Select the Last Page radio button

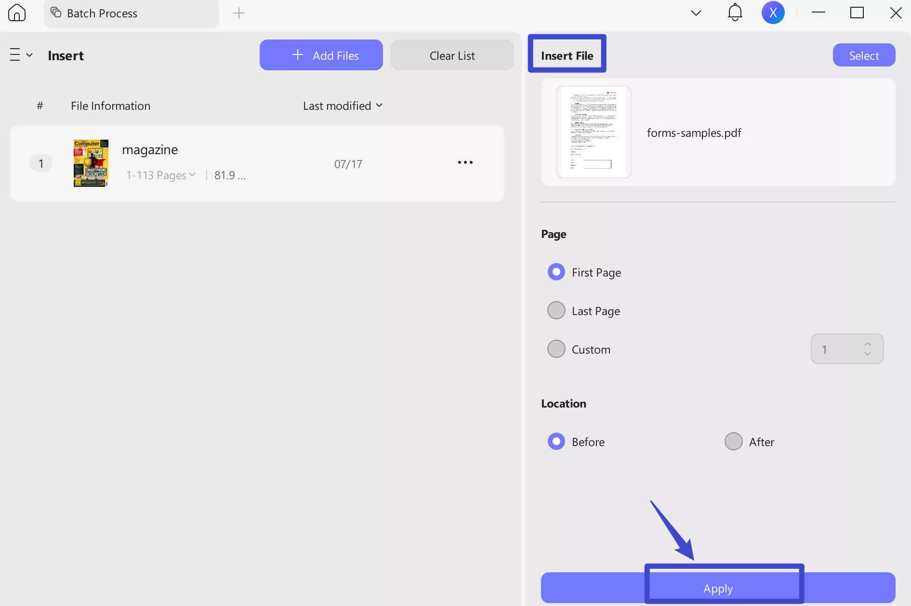[x=556, y=310]
